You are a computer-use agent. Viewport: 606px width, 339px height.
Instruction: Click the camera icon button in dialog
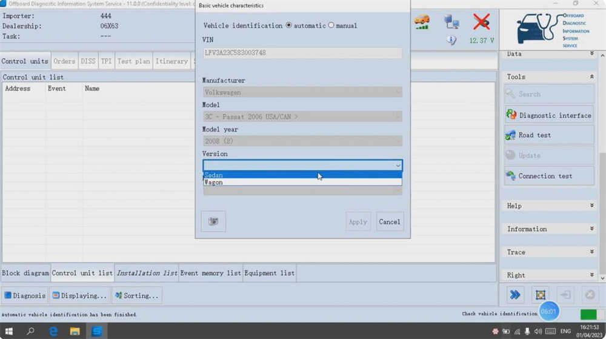213,221
